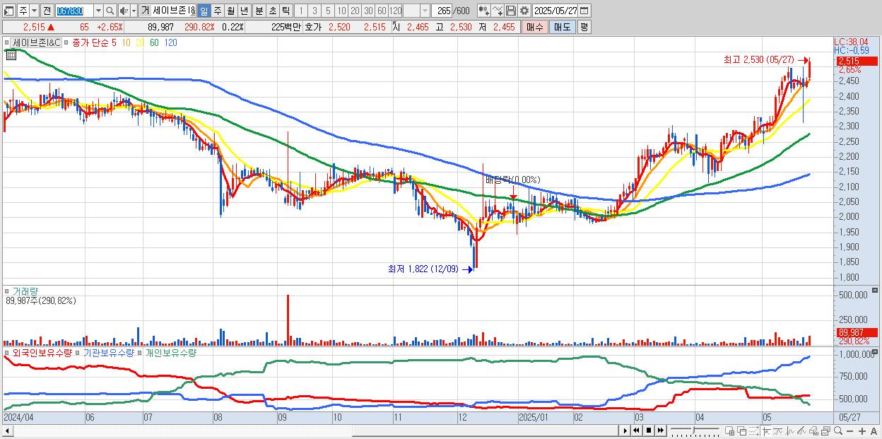This screenshot has height=439, width=882.
Task: Toggle the 거 button before stock name
Action: click(145, 11)
